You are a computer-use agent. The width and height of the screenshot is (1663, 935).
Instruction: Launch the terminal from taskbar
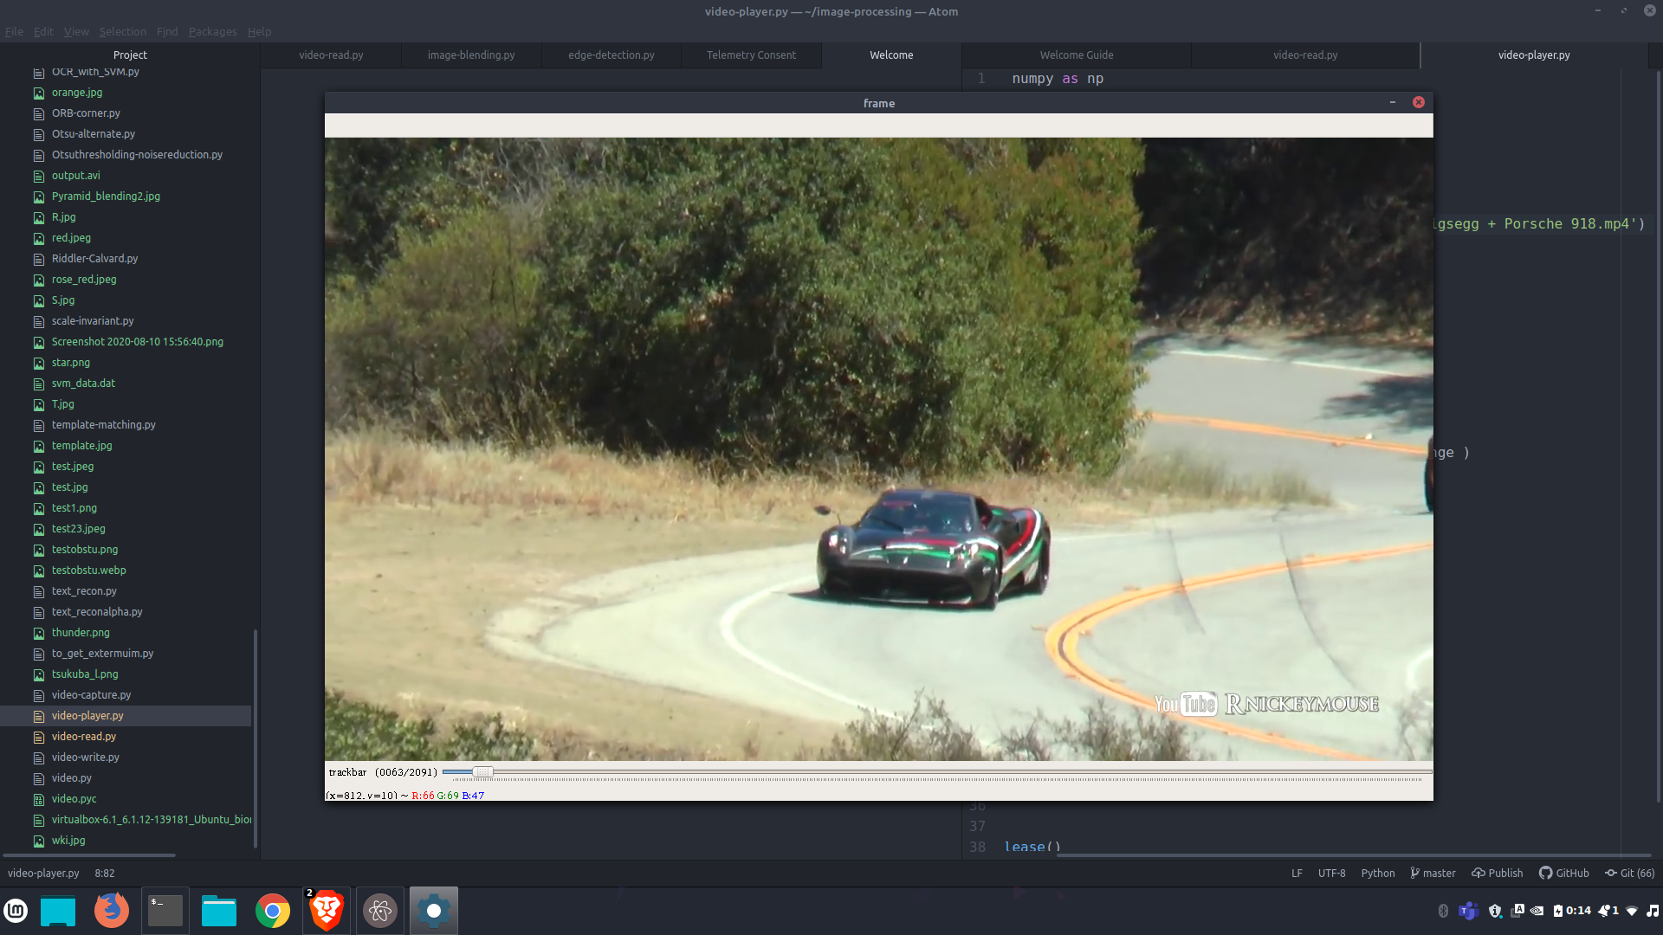point(165,911)
